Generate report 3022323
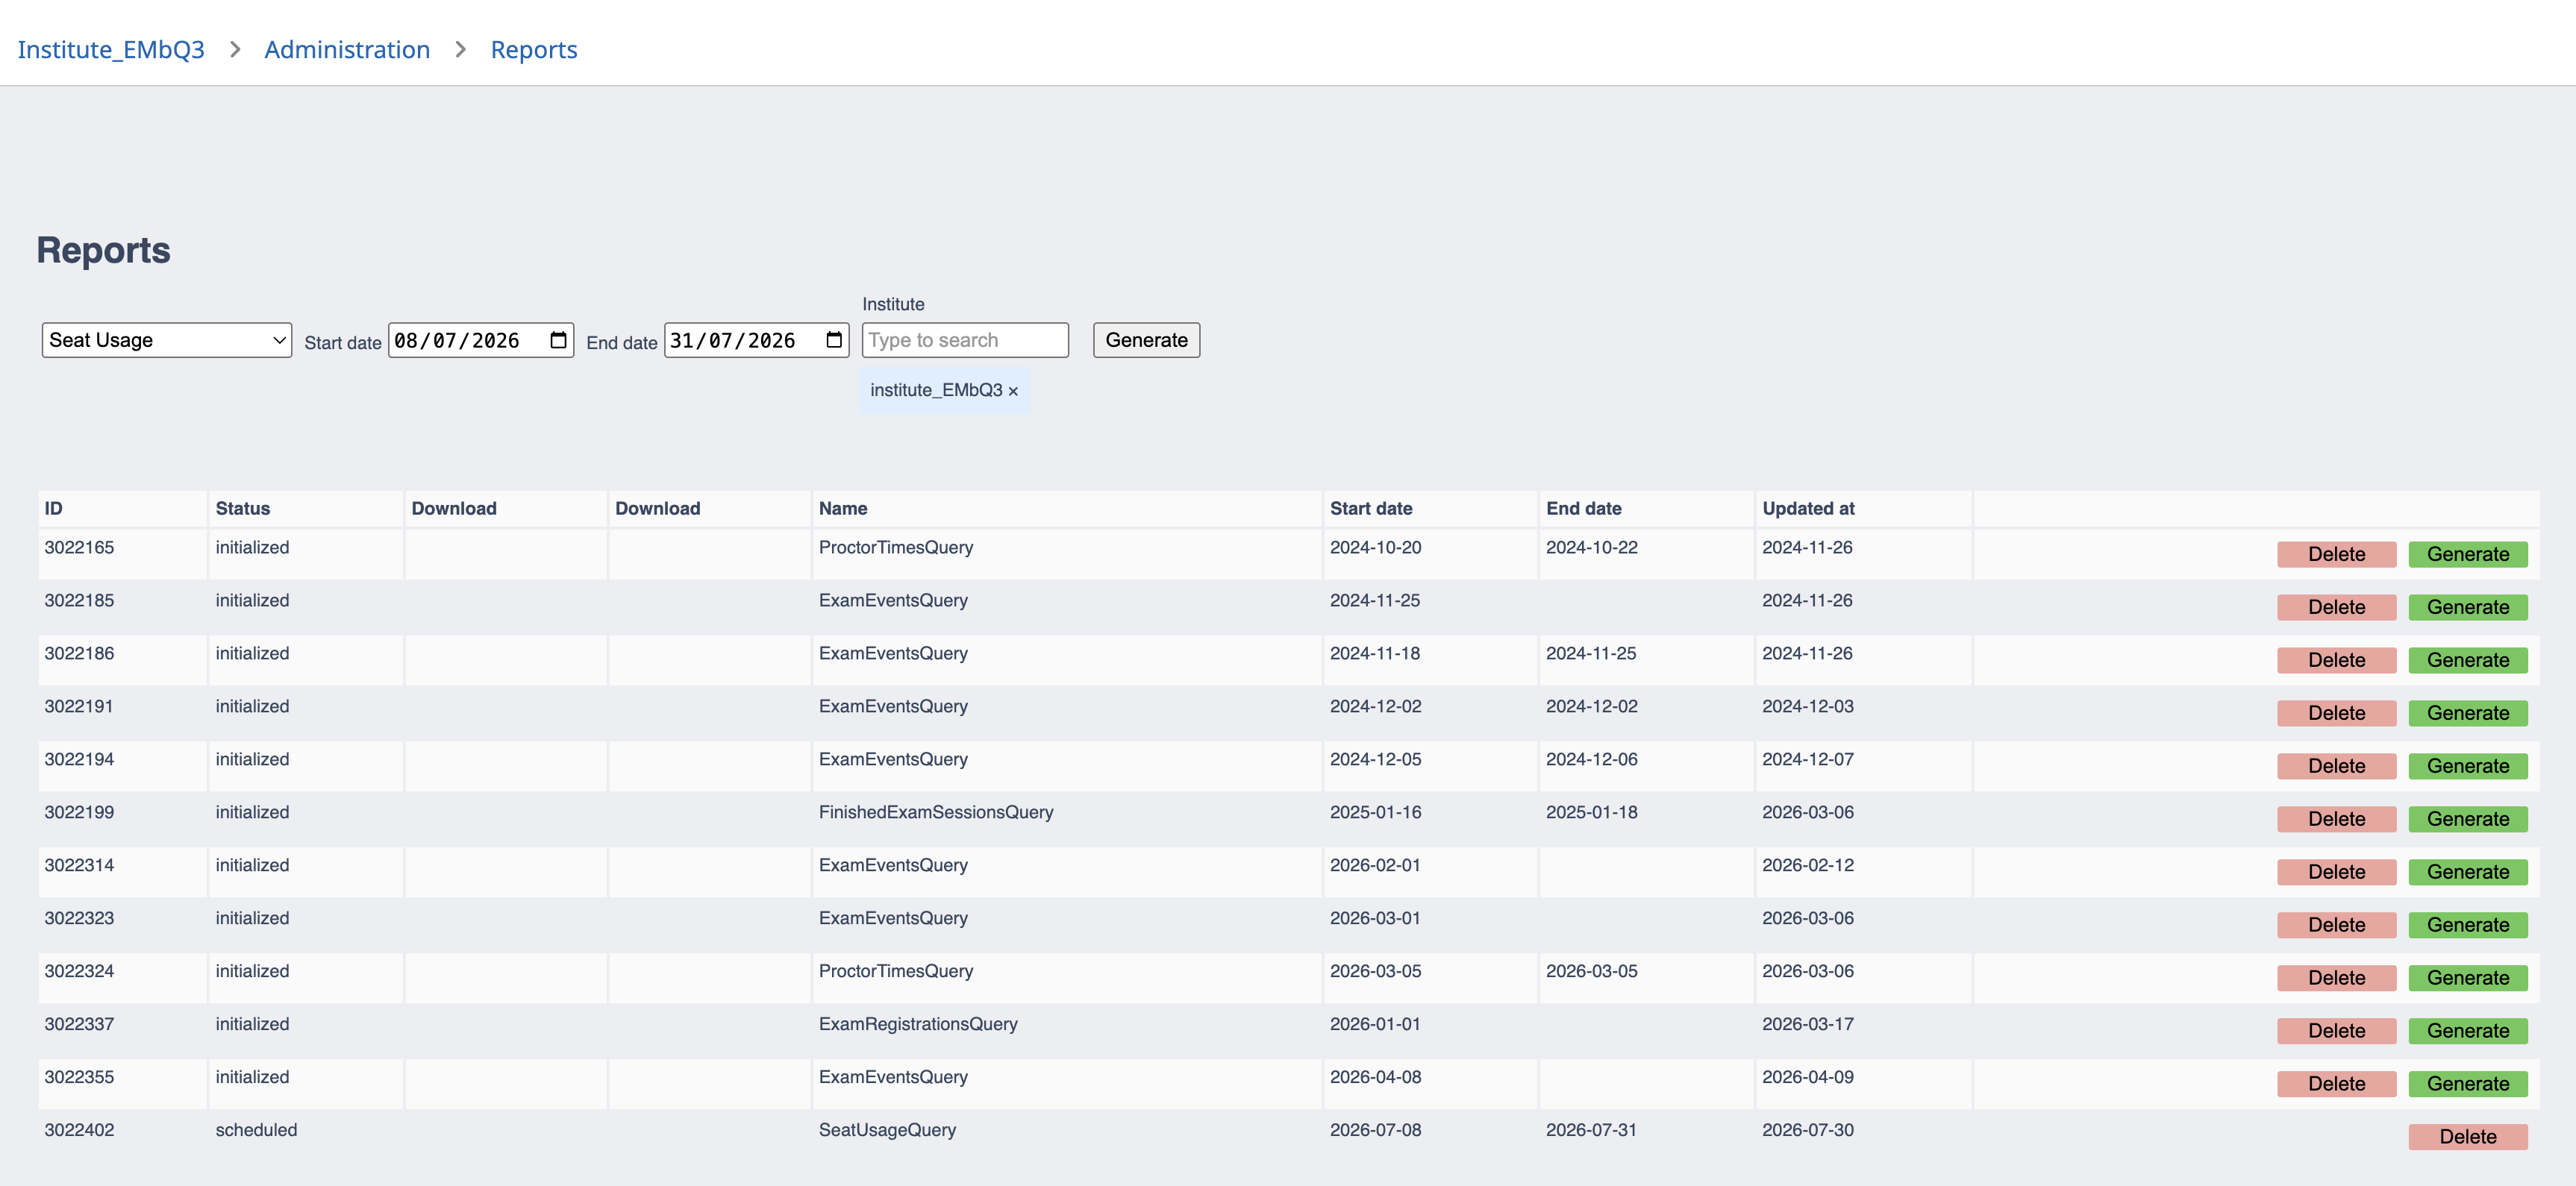The height and width of the screenshot is (1186, 2576). (2467, 925)
